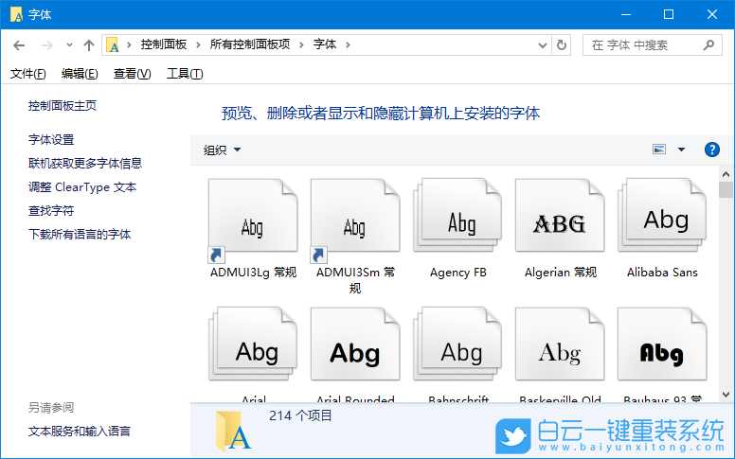Select the 字体 breadcrumb in address bar
Viewport: 735px width, 459px height.
tap(325, 44)
